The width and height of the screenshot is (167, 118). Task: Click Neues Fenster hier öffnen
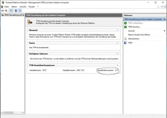[139, 35]
